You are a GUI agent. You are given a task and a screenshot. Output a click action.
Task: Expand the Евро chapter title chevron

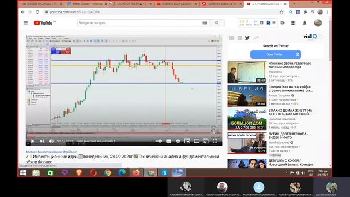[115, 141]
